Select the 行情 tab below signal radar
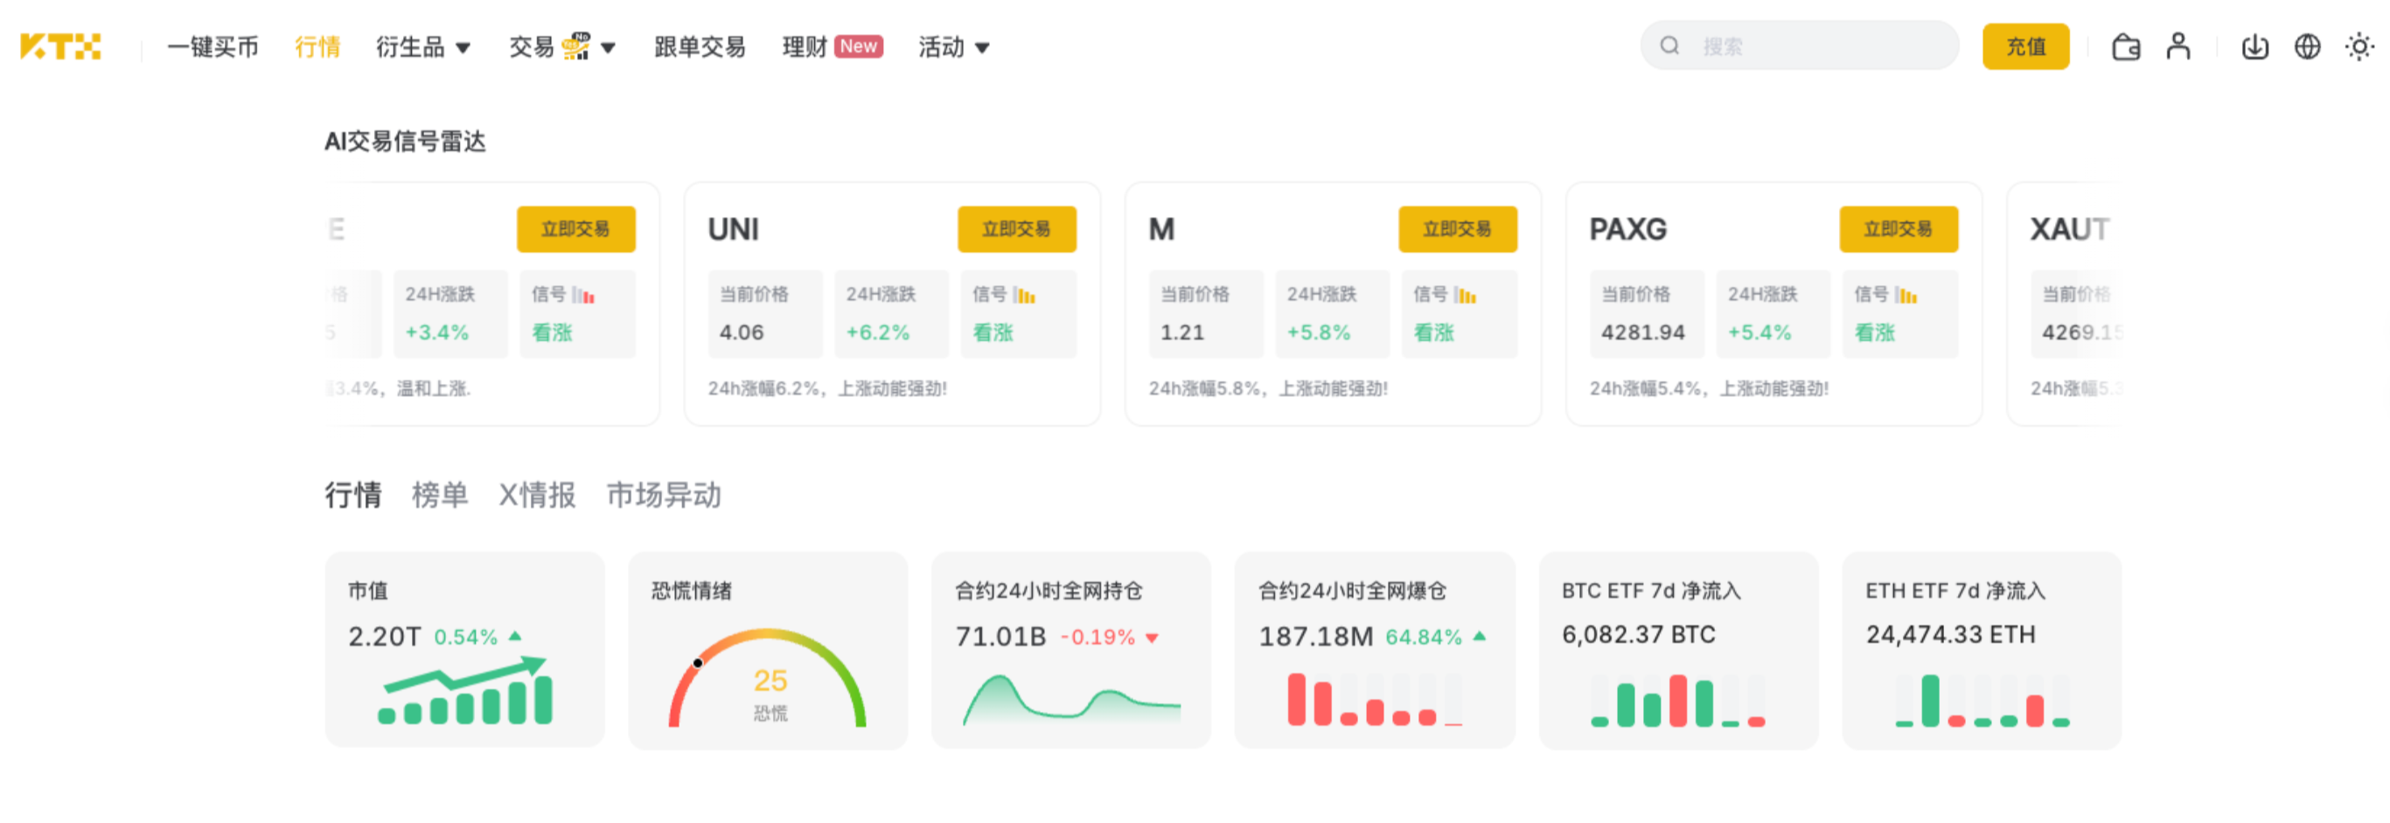 (352, 494)
